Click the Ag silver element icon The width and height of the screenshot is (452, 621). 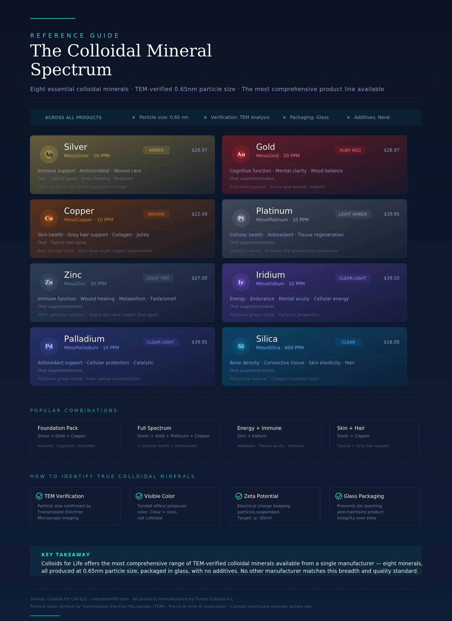coord(49,154)
